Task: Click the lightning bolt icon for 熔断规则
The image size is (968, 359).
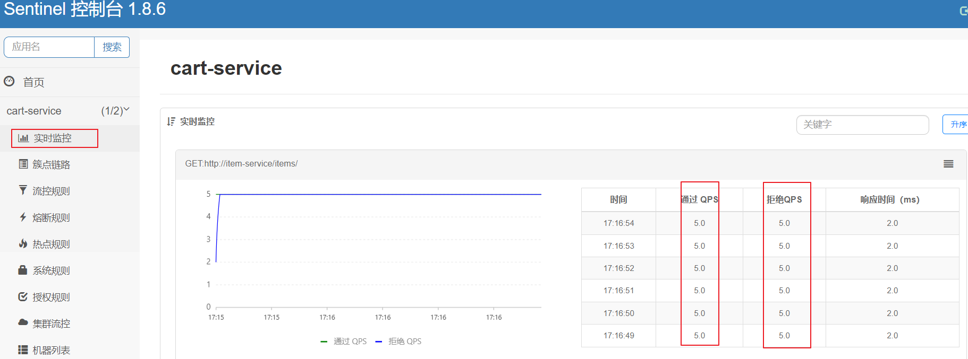Action: coord(23,217)
